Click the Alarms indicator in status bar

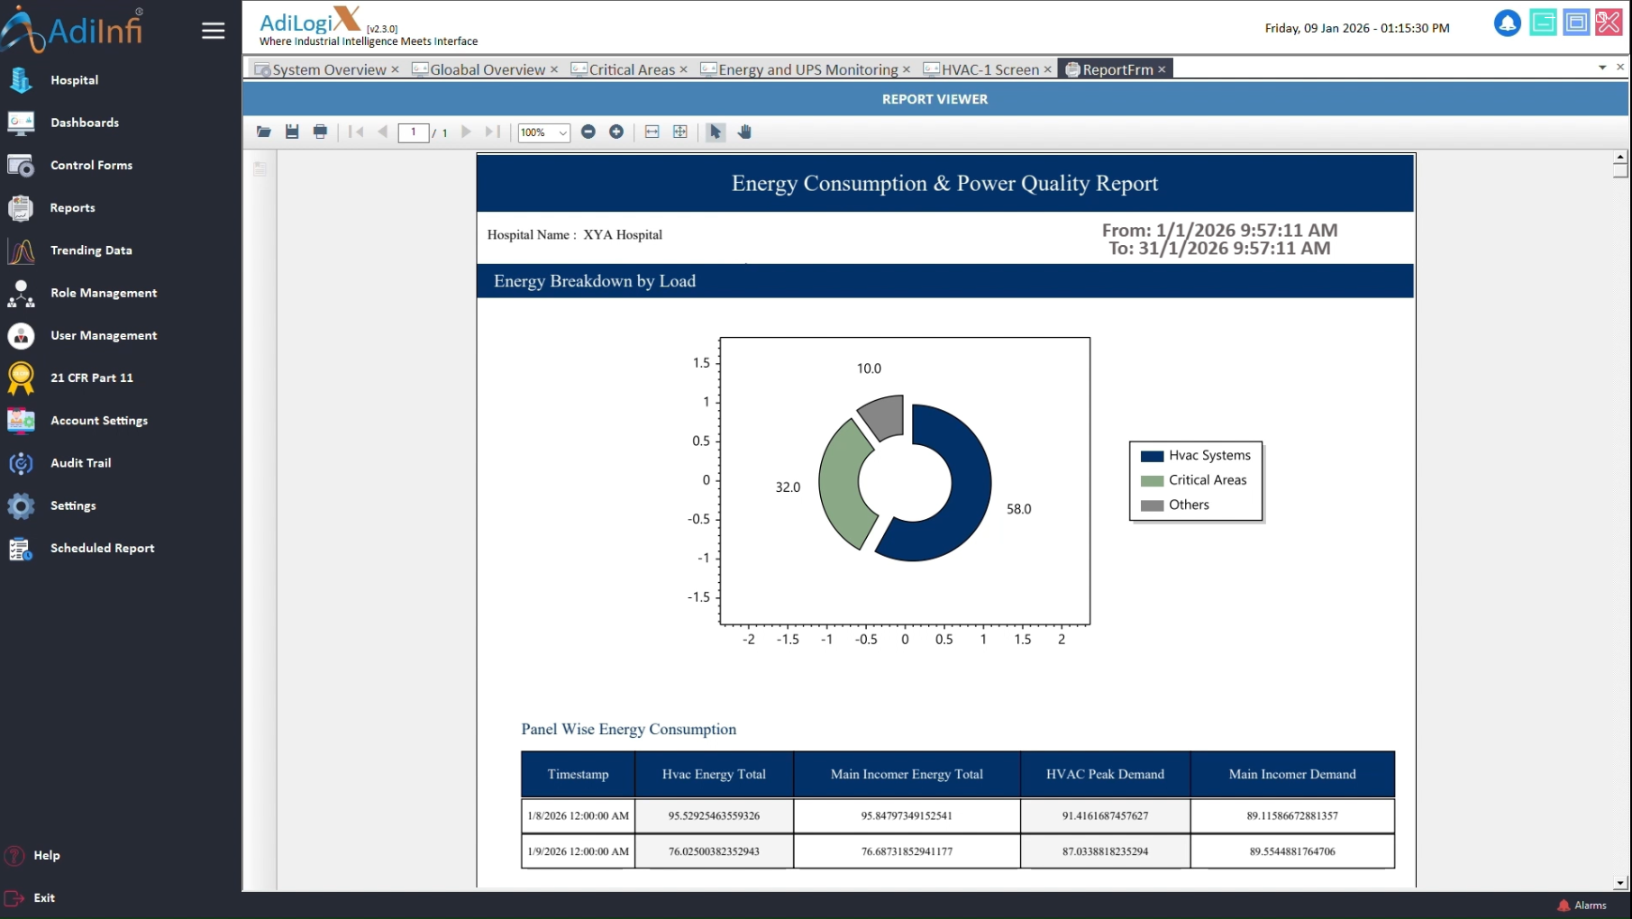1582,905
